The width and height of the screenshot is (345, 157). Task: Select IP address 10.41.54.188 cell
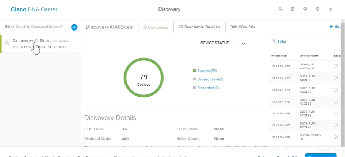point(280,137)
